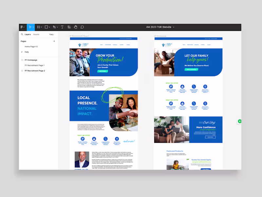Viewport: 262px width, 197px height.
Task: Click the Pages section header
Action: pos(23,41)
